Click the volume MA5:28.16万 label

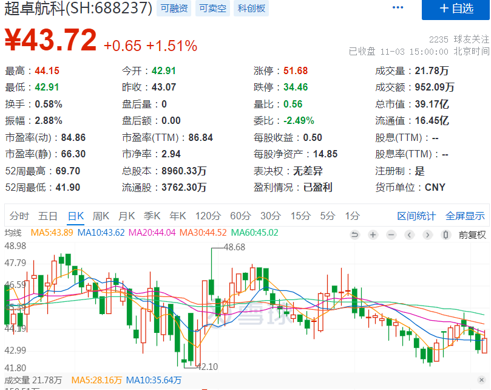click(97, 380)
